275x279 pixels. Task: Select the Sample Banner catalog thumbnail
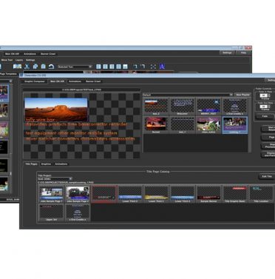point(208,194)
